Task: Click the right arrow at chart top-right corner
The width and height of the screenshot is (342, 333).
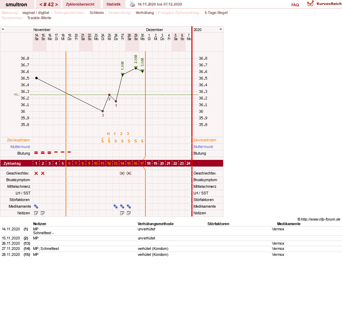Action: [x=221, y=29]
